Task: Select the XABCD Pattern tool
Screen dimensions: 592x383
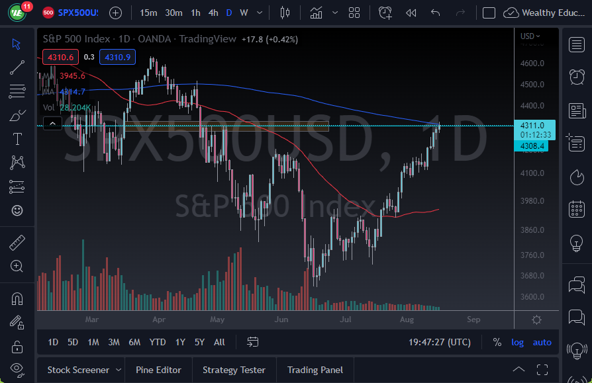Action: pyautogui.click(x=17, y=162)
